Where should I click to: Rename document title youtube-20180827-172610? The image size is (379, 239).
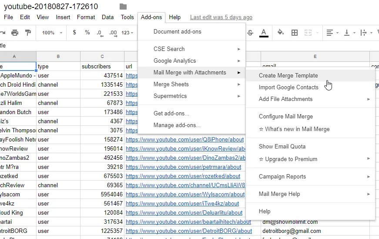click(51, 7)
